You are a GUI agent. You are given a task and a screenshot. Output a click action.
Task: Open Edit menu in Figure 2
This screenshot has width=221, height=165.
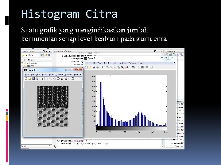click(x=32, y=75)
